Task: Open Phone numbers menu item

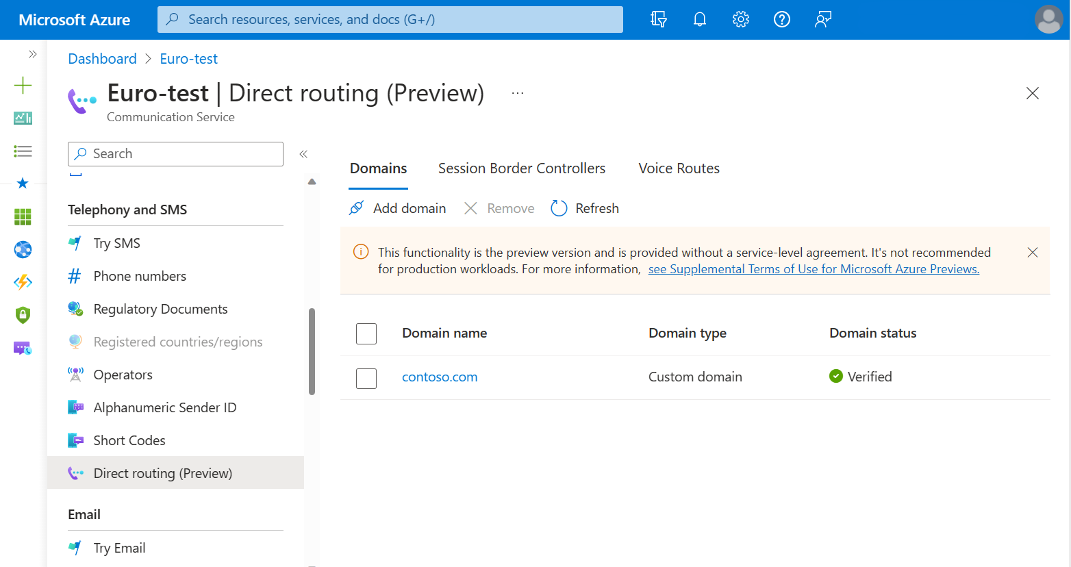Action: 175,276
